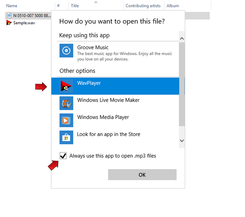Choose Windows Live Movie Maker label
Viewport: 245px width, 217px height.
point(108,100)
